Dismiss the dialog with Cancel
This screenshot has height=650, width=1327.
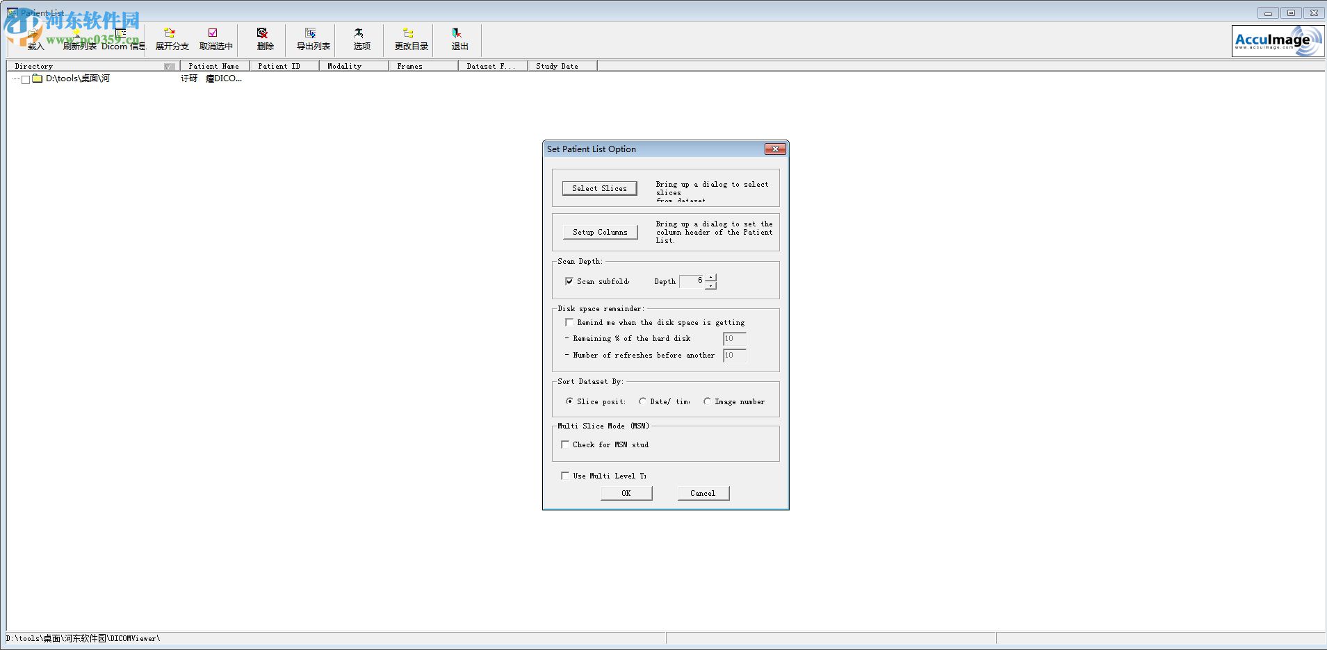(x=703, y=492)
